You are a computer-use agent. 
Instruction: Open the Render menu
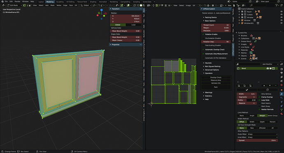click(17, 2)
